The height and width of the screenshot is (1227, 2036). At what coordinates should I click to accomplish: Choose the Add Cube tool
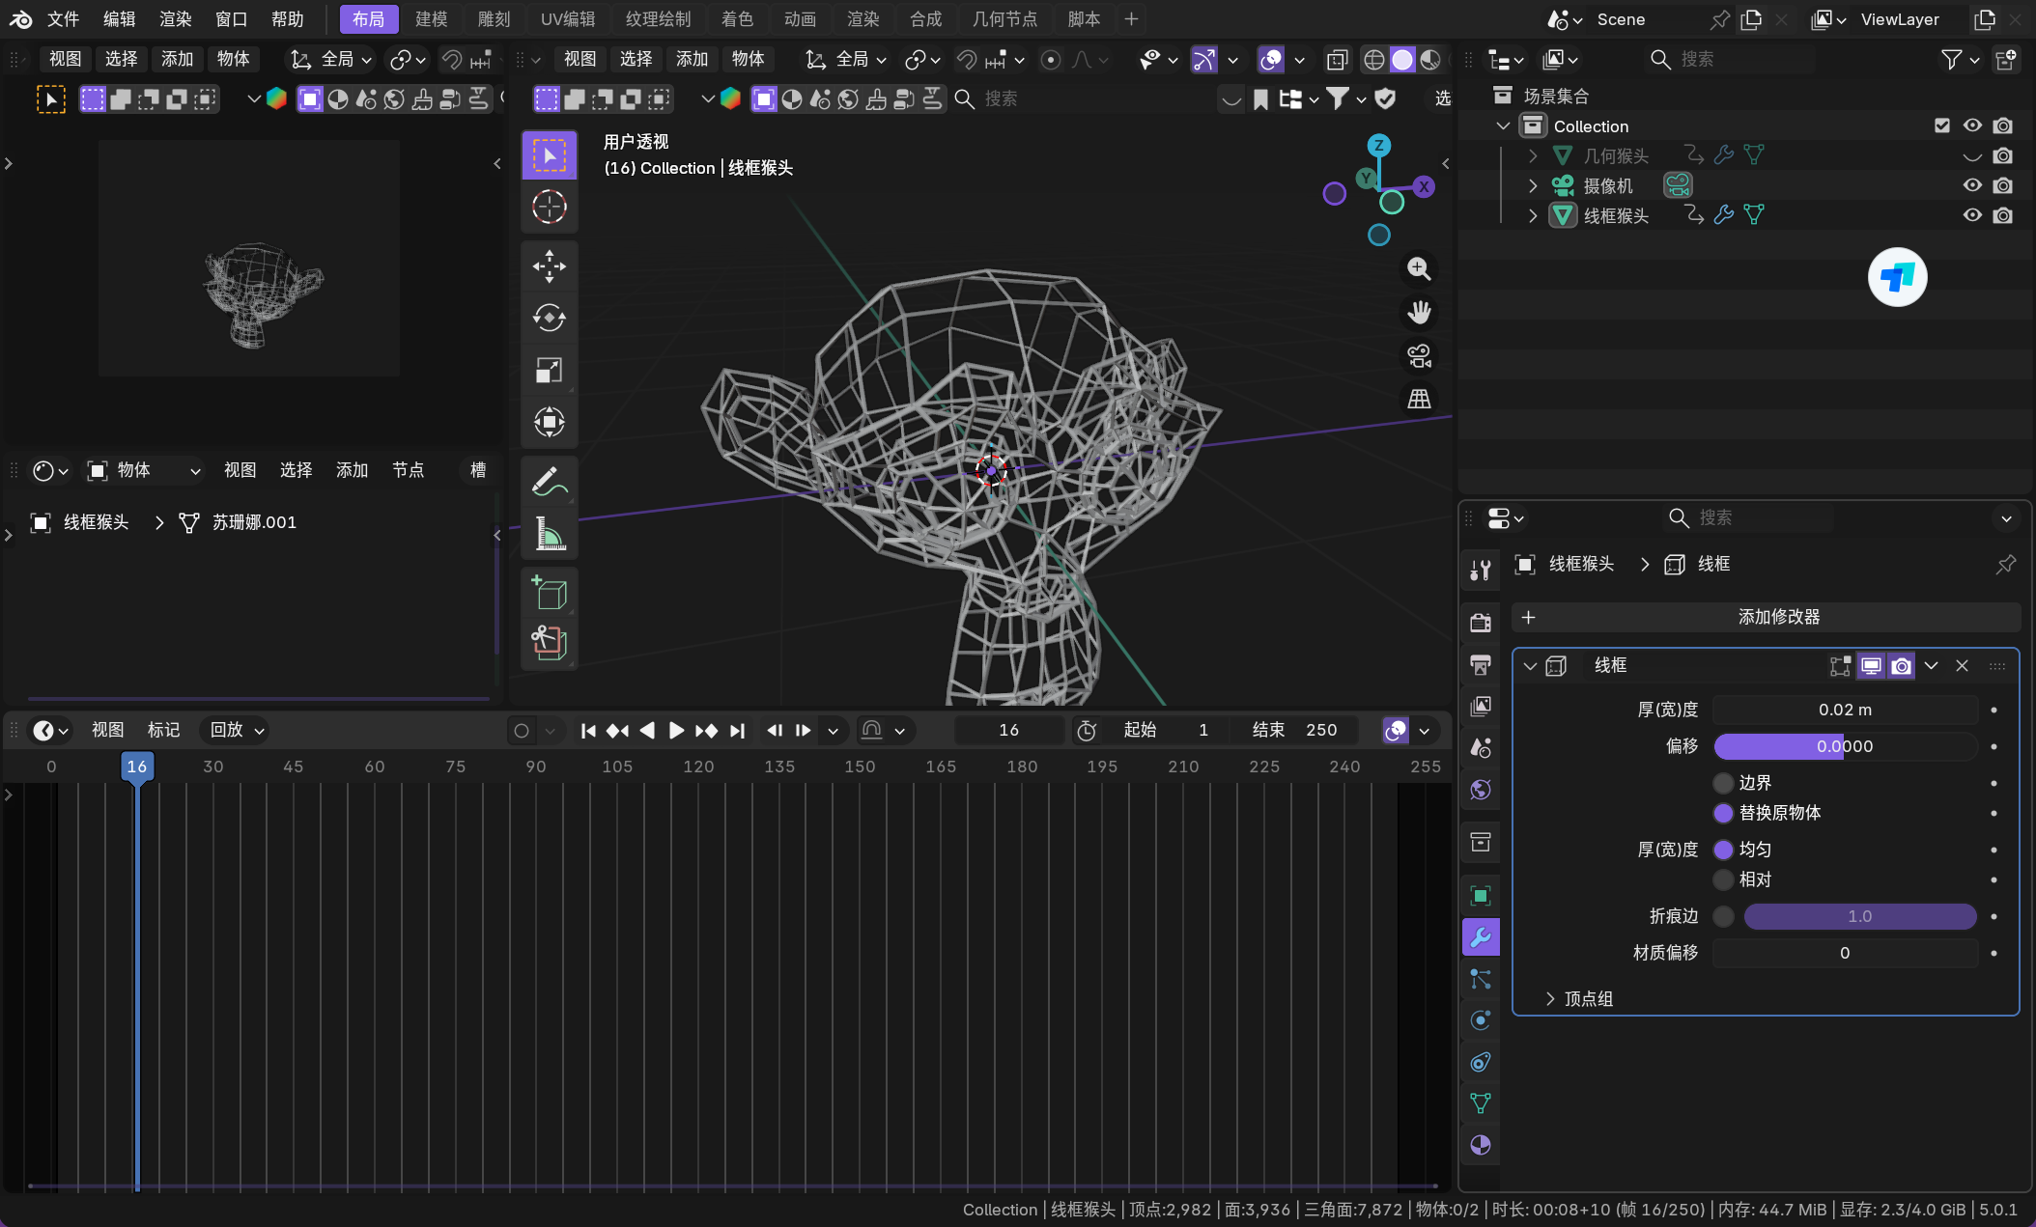pos(549,593)
